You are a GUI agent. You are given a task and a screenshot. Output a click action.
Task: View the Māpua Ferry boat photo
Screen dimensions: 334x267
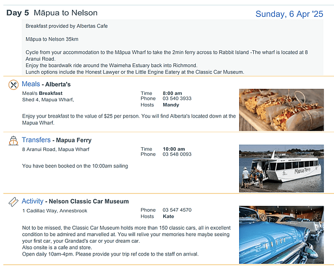click(279, 166)
